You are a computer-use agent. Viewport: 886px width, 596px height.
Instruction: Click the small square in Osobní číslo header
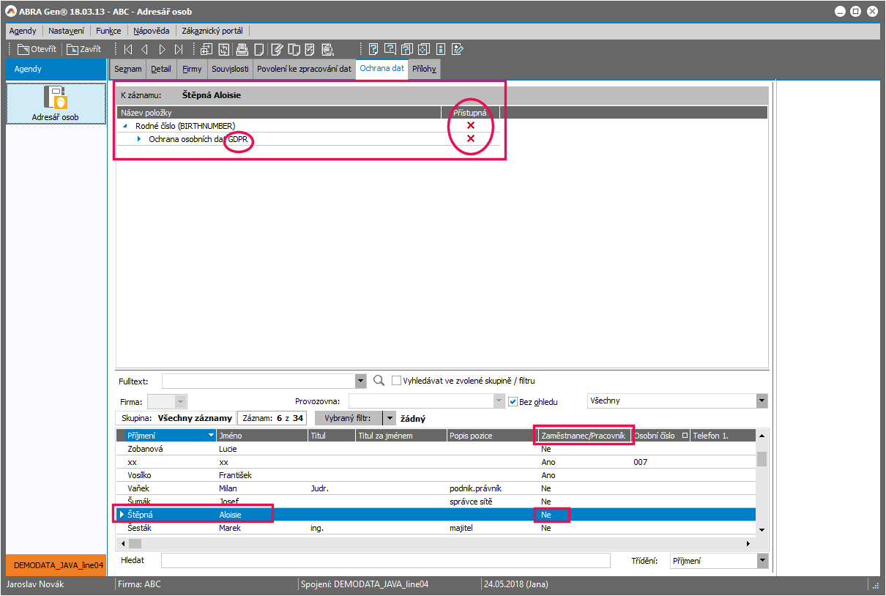(x=685, y=435)
